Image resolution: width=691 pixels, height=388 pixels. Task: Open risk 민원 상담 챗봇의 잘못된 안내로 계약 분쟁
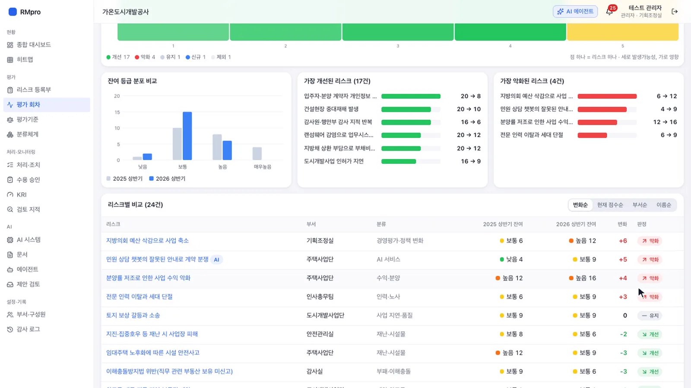click(x=157, y=259)
